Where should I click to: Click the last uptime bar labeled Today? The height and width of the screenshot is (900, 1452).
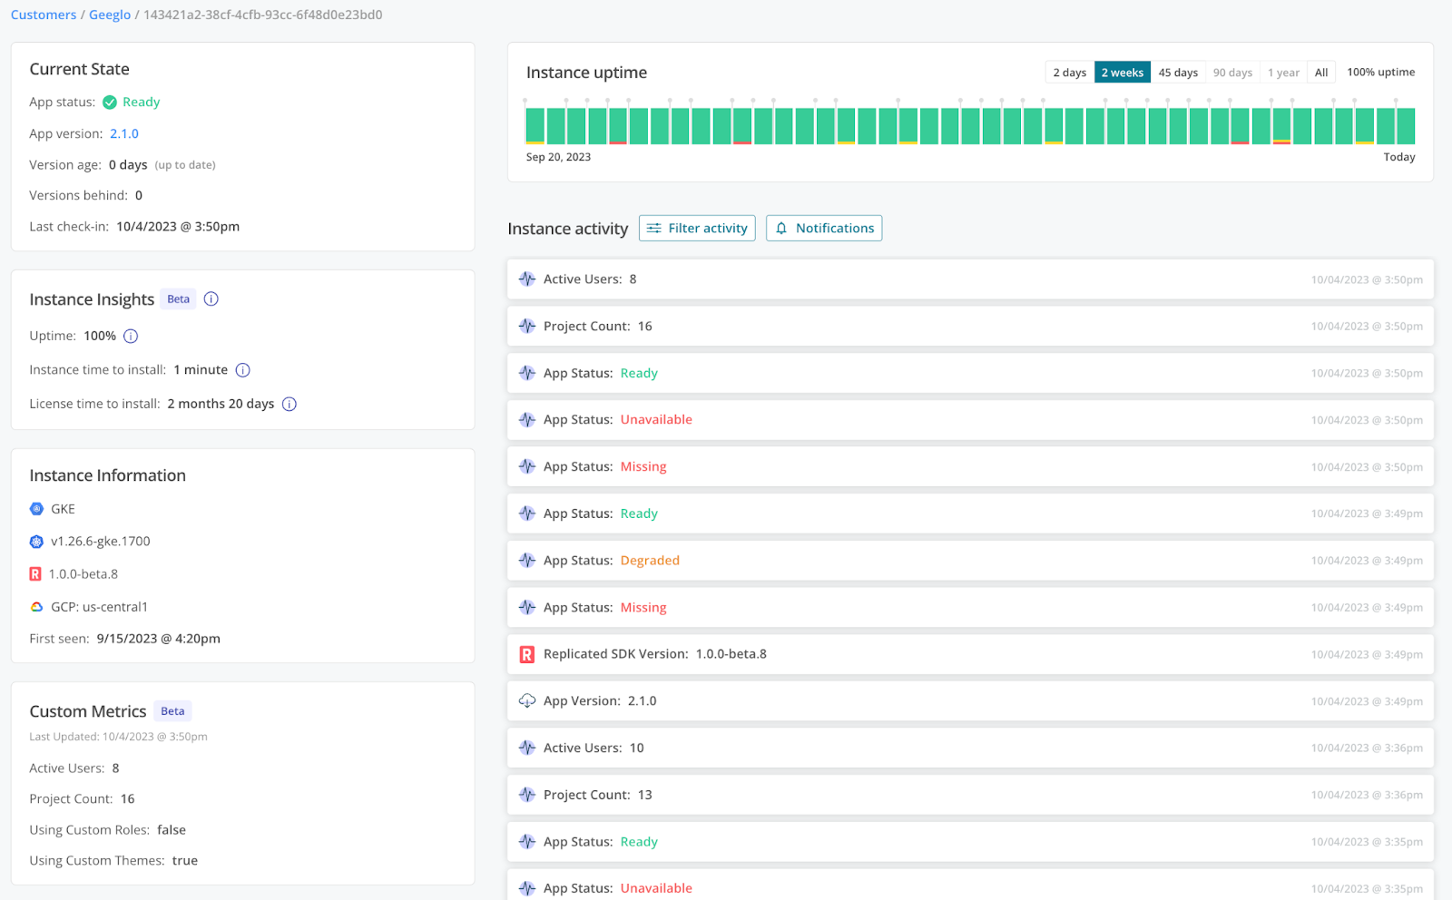tap(1406, 126)
